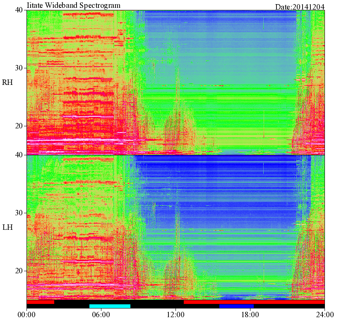Click the dark blue bar in the status strip

pyautogui.click(x=236, y=306)
